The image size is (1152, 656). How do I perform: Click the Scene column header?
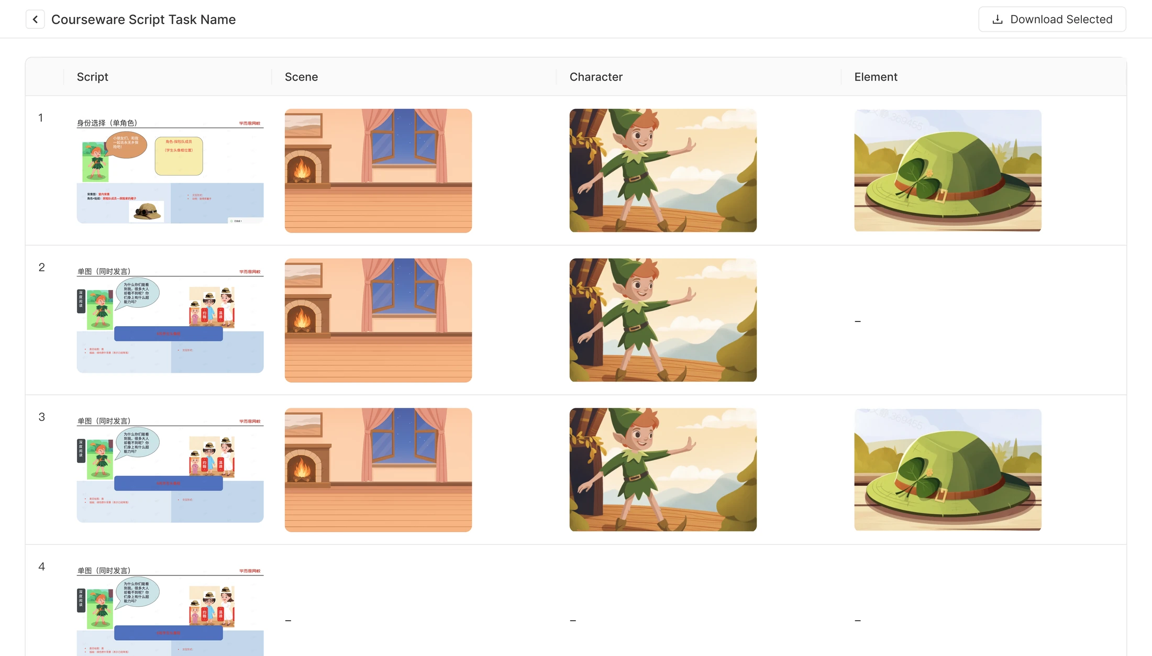pos(302,77)
